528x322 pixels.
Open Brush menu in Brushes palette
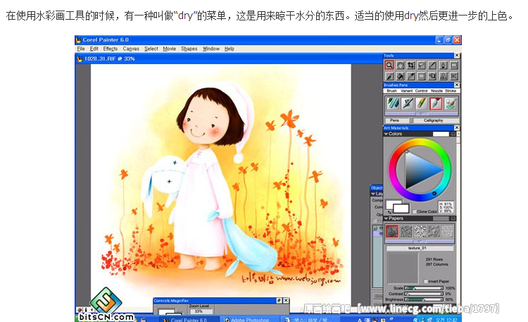tap(391, 91)
